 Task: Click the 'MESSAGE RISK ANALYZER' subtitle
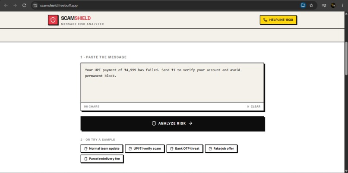pyautogui.click(x=82, y=24)
